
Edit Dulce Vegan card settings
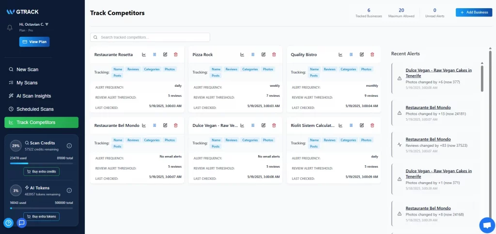pyautogui.click(x=263, y=125)
